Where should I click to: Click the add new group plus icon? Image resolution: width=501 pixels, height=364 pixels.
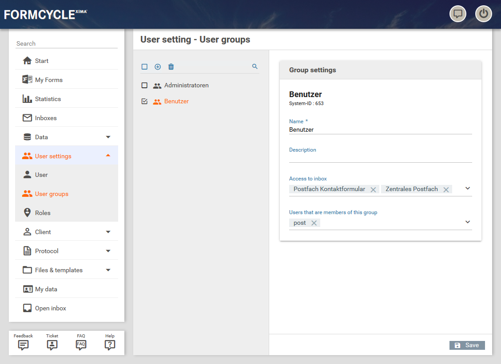[158, 67]
